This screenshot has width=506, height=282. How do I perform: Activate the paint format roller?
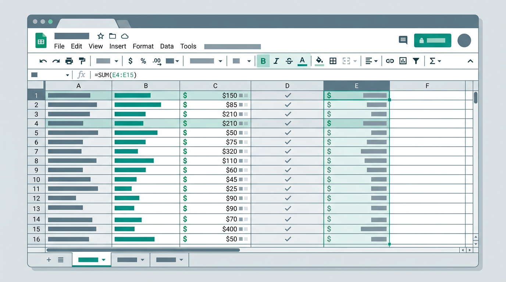[x=82, y=61]
